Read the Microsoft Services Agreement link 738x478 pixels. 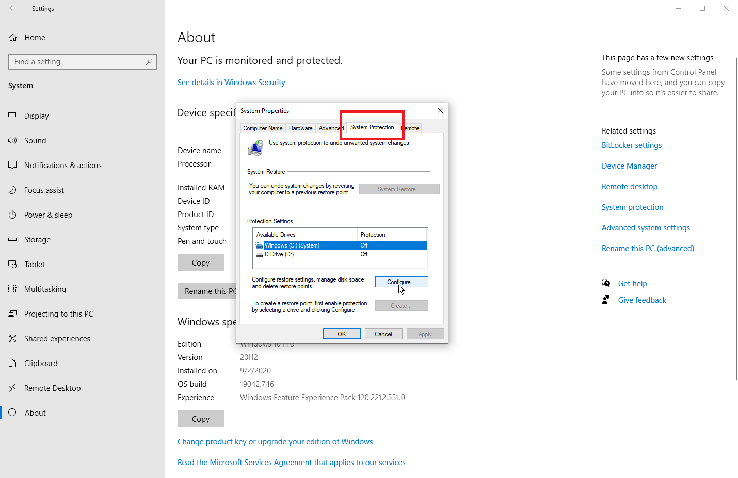click(x=292, y=463)
